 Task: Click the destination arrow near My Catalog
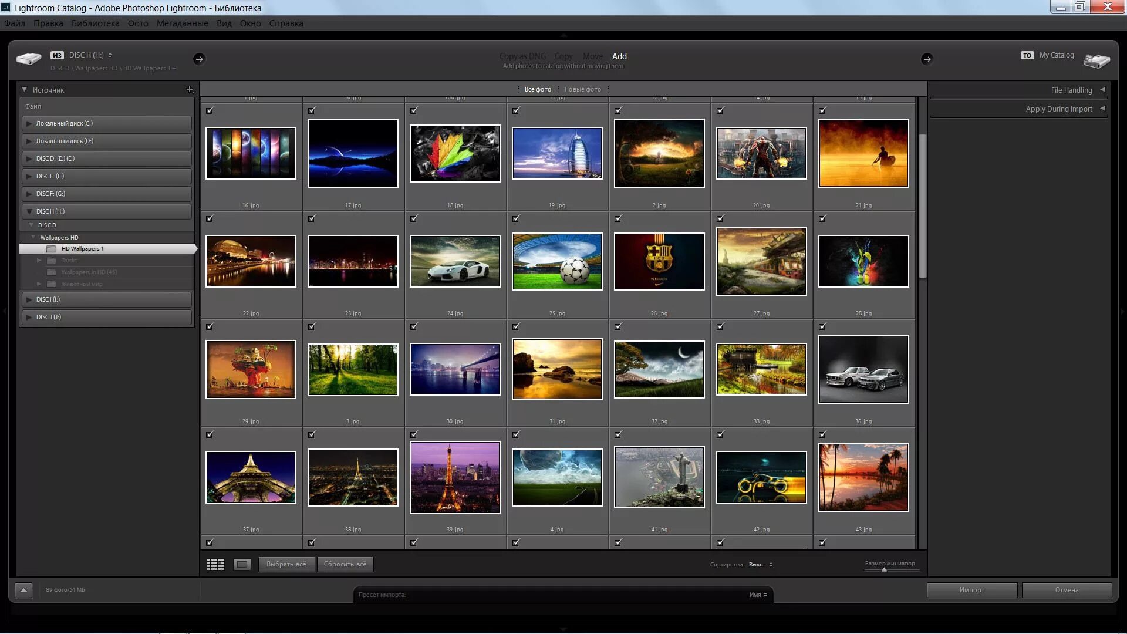[x=926, y=59]
